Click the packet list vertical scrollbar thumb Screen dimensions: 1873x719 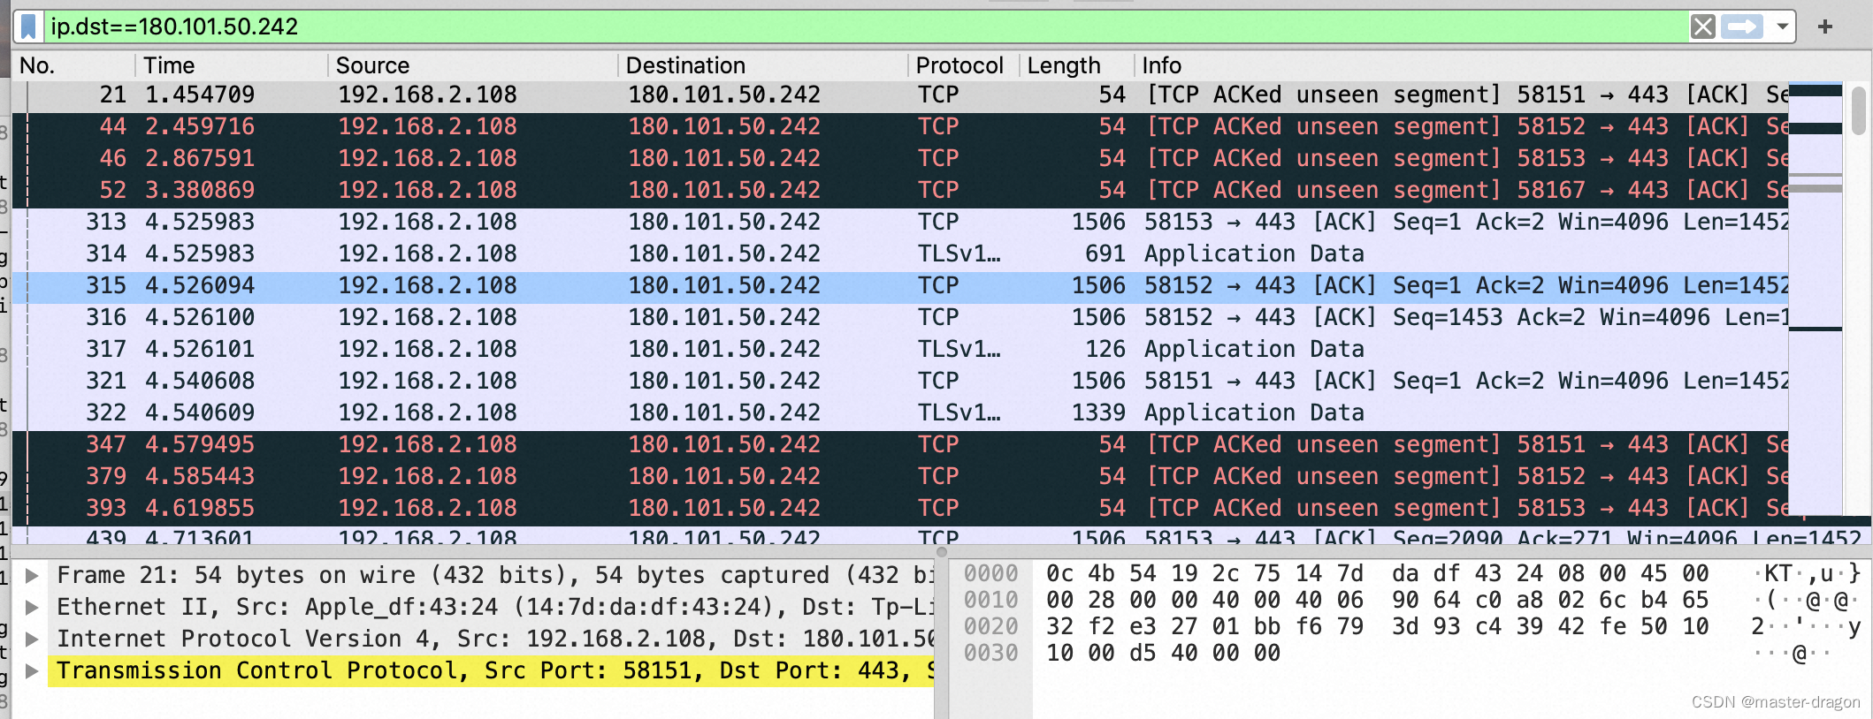pos(1858,110)
